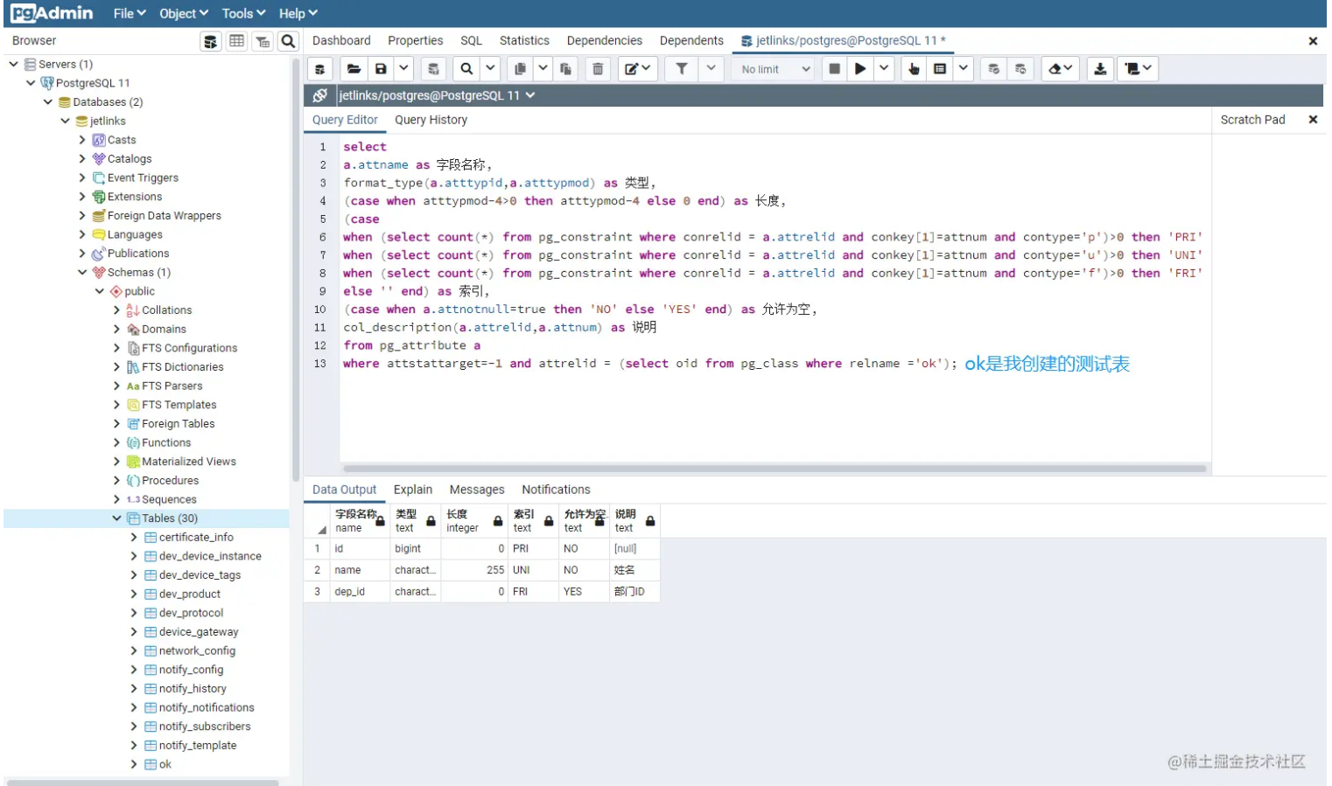Open a file using the folder icon
The image size is (1332, 786).
point(354,69)
